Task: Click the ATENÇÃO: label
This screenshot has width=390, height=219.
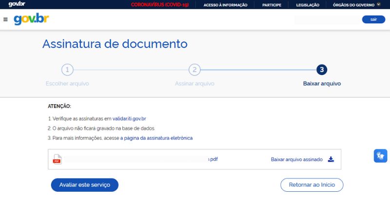Action: point(59,106)
